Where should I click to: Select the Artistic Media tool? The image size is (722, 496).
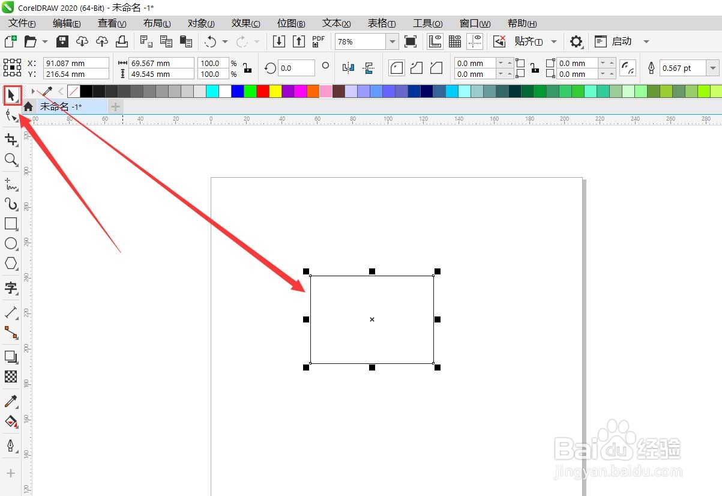[x=11, y=204]
